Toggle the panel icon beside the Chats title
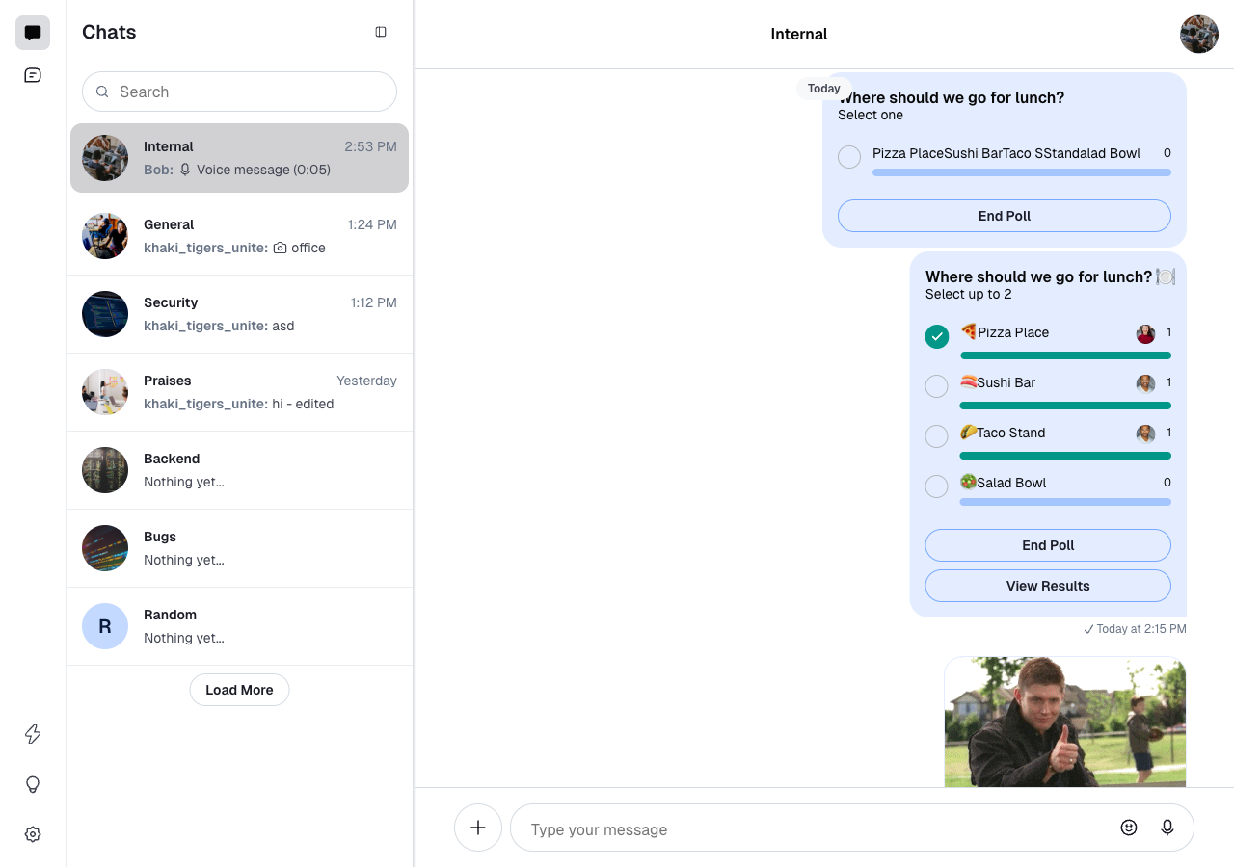 click(x=380, y=31)
